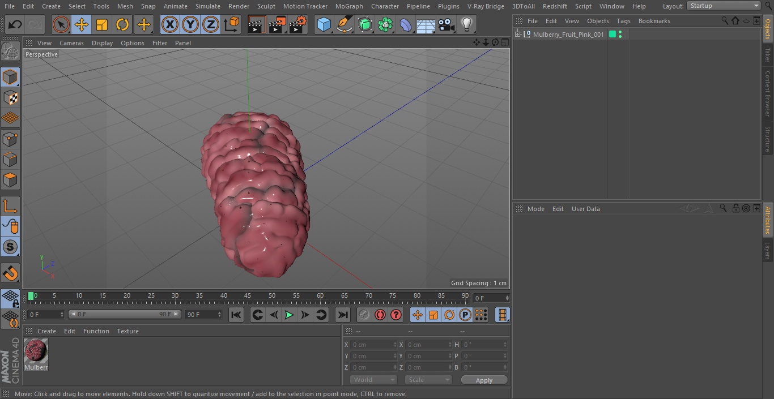Toggle Enable Snap magnet icon

10,273
